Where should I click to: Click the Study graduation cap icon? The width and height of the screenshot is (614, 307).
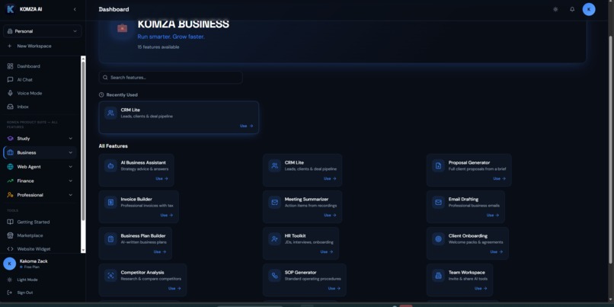[10, 139]
